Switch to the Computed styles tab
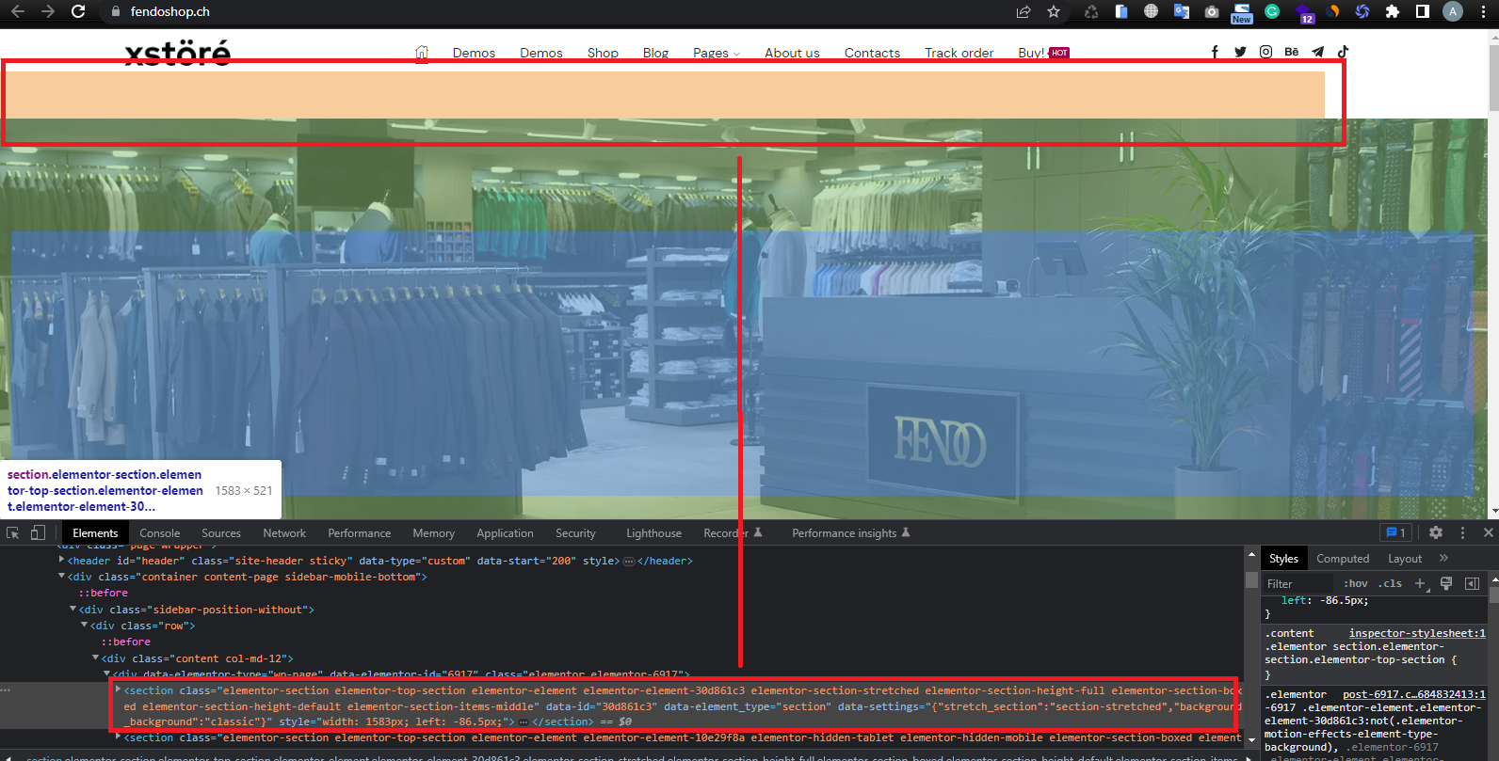Image resolution: width=1499 pixels, height=761 pixels. (x=1343, y=558)
